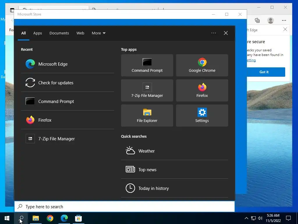Close the search panel with X
Image resolution: width=298 pixels, height=224 pixels.
pyautogui.click(x=226, y=33)
